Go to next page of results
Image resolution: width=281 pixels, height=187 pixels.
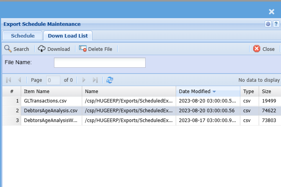(84, 80)
